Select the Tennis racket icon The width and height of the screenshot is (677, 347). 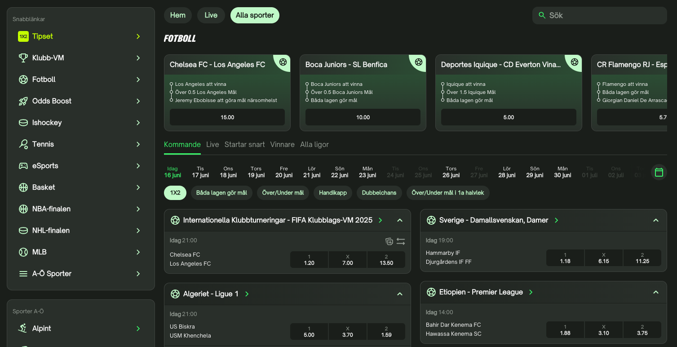pyautogui.click(x=23, y=144)
